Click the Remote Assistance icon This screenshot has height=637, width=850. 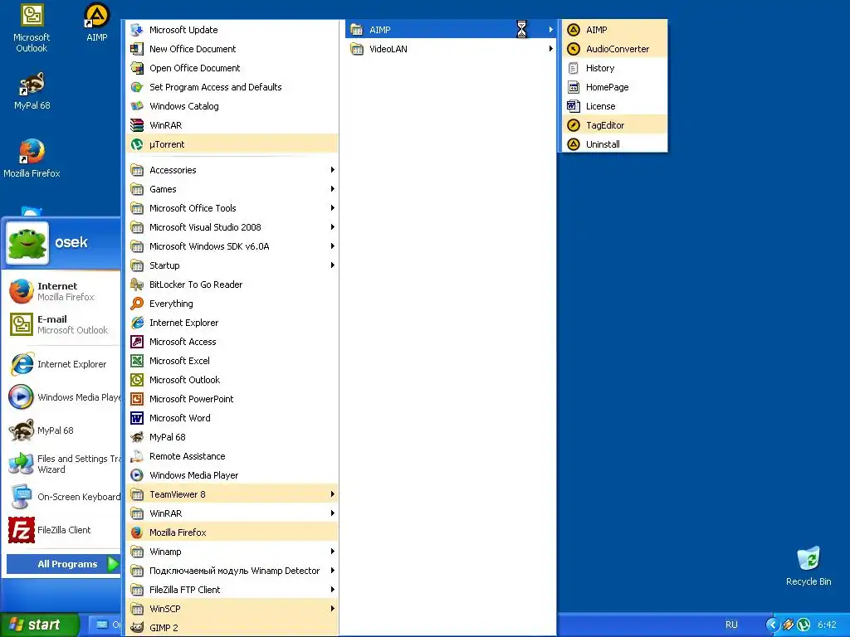click(137, 456)
